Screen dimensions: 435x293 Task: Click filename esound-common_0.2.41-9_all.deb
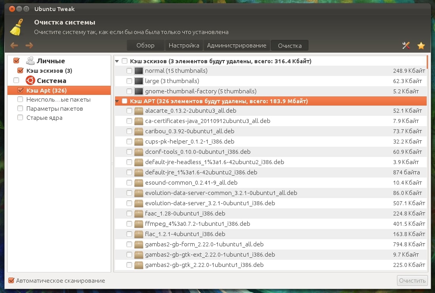191,183
